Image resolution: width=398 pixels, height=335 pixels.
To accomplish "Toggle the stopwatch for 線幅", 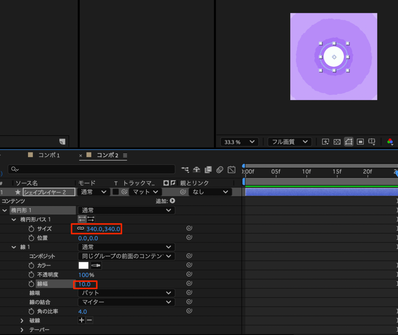I will (x=31, y=284).
